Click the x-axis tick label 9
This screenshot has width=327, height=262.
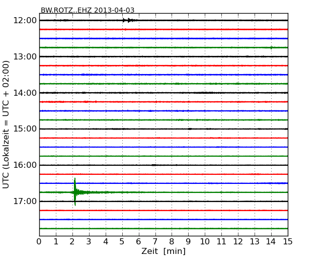(x=188, y=241)
